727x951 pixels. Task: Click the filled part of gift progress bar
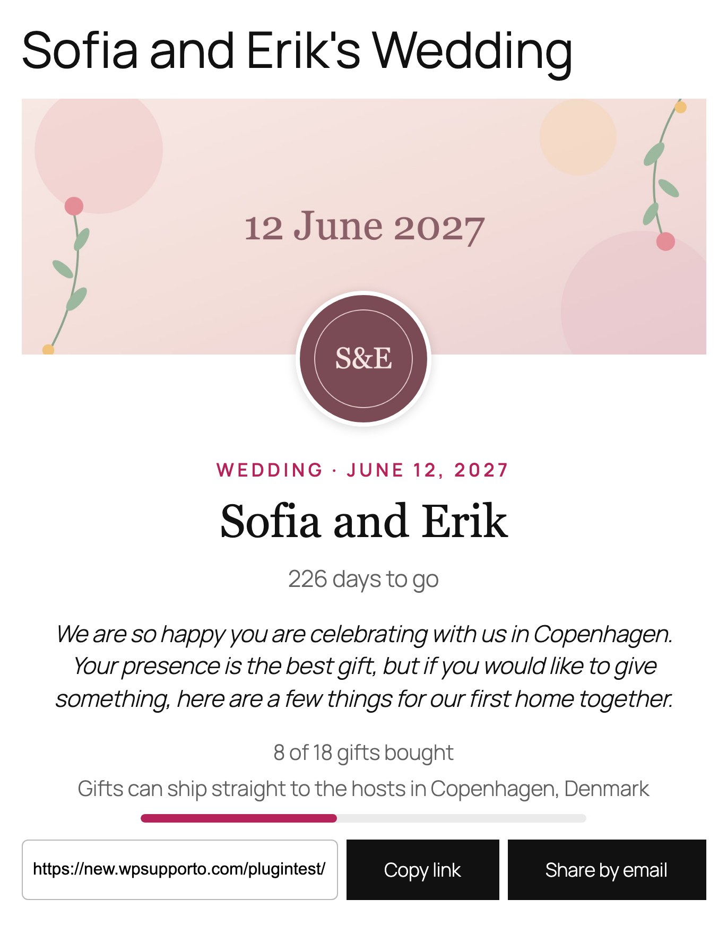click(239, 818)
